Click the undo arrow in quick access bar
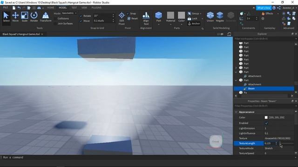This screenshot has width=298, height=167. pyautogui.click(x=19, y=8)
